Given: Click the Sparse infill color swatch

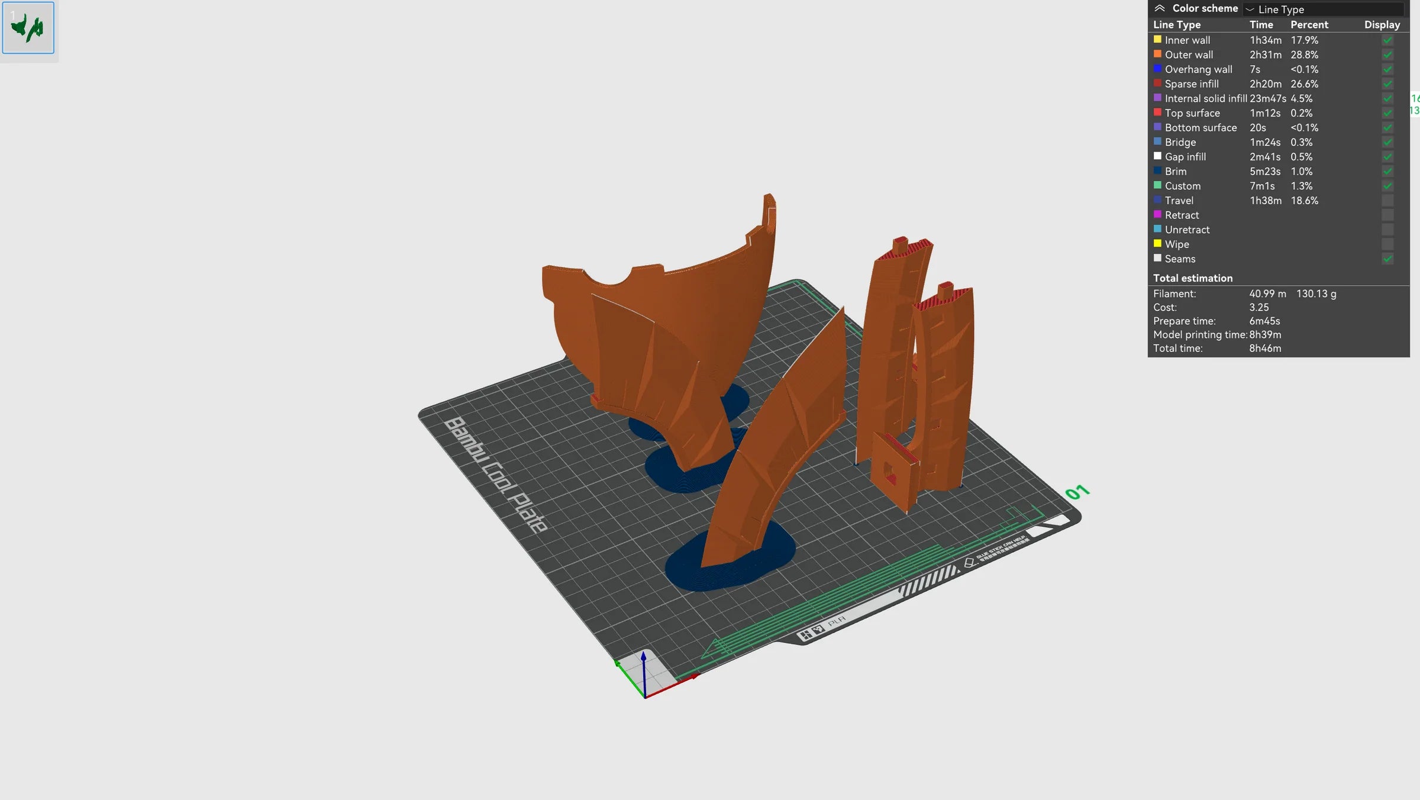Looking at the screenshot, I should pos(1157,83).
